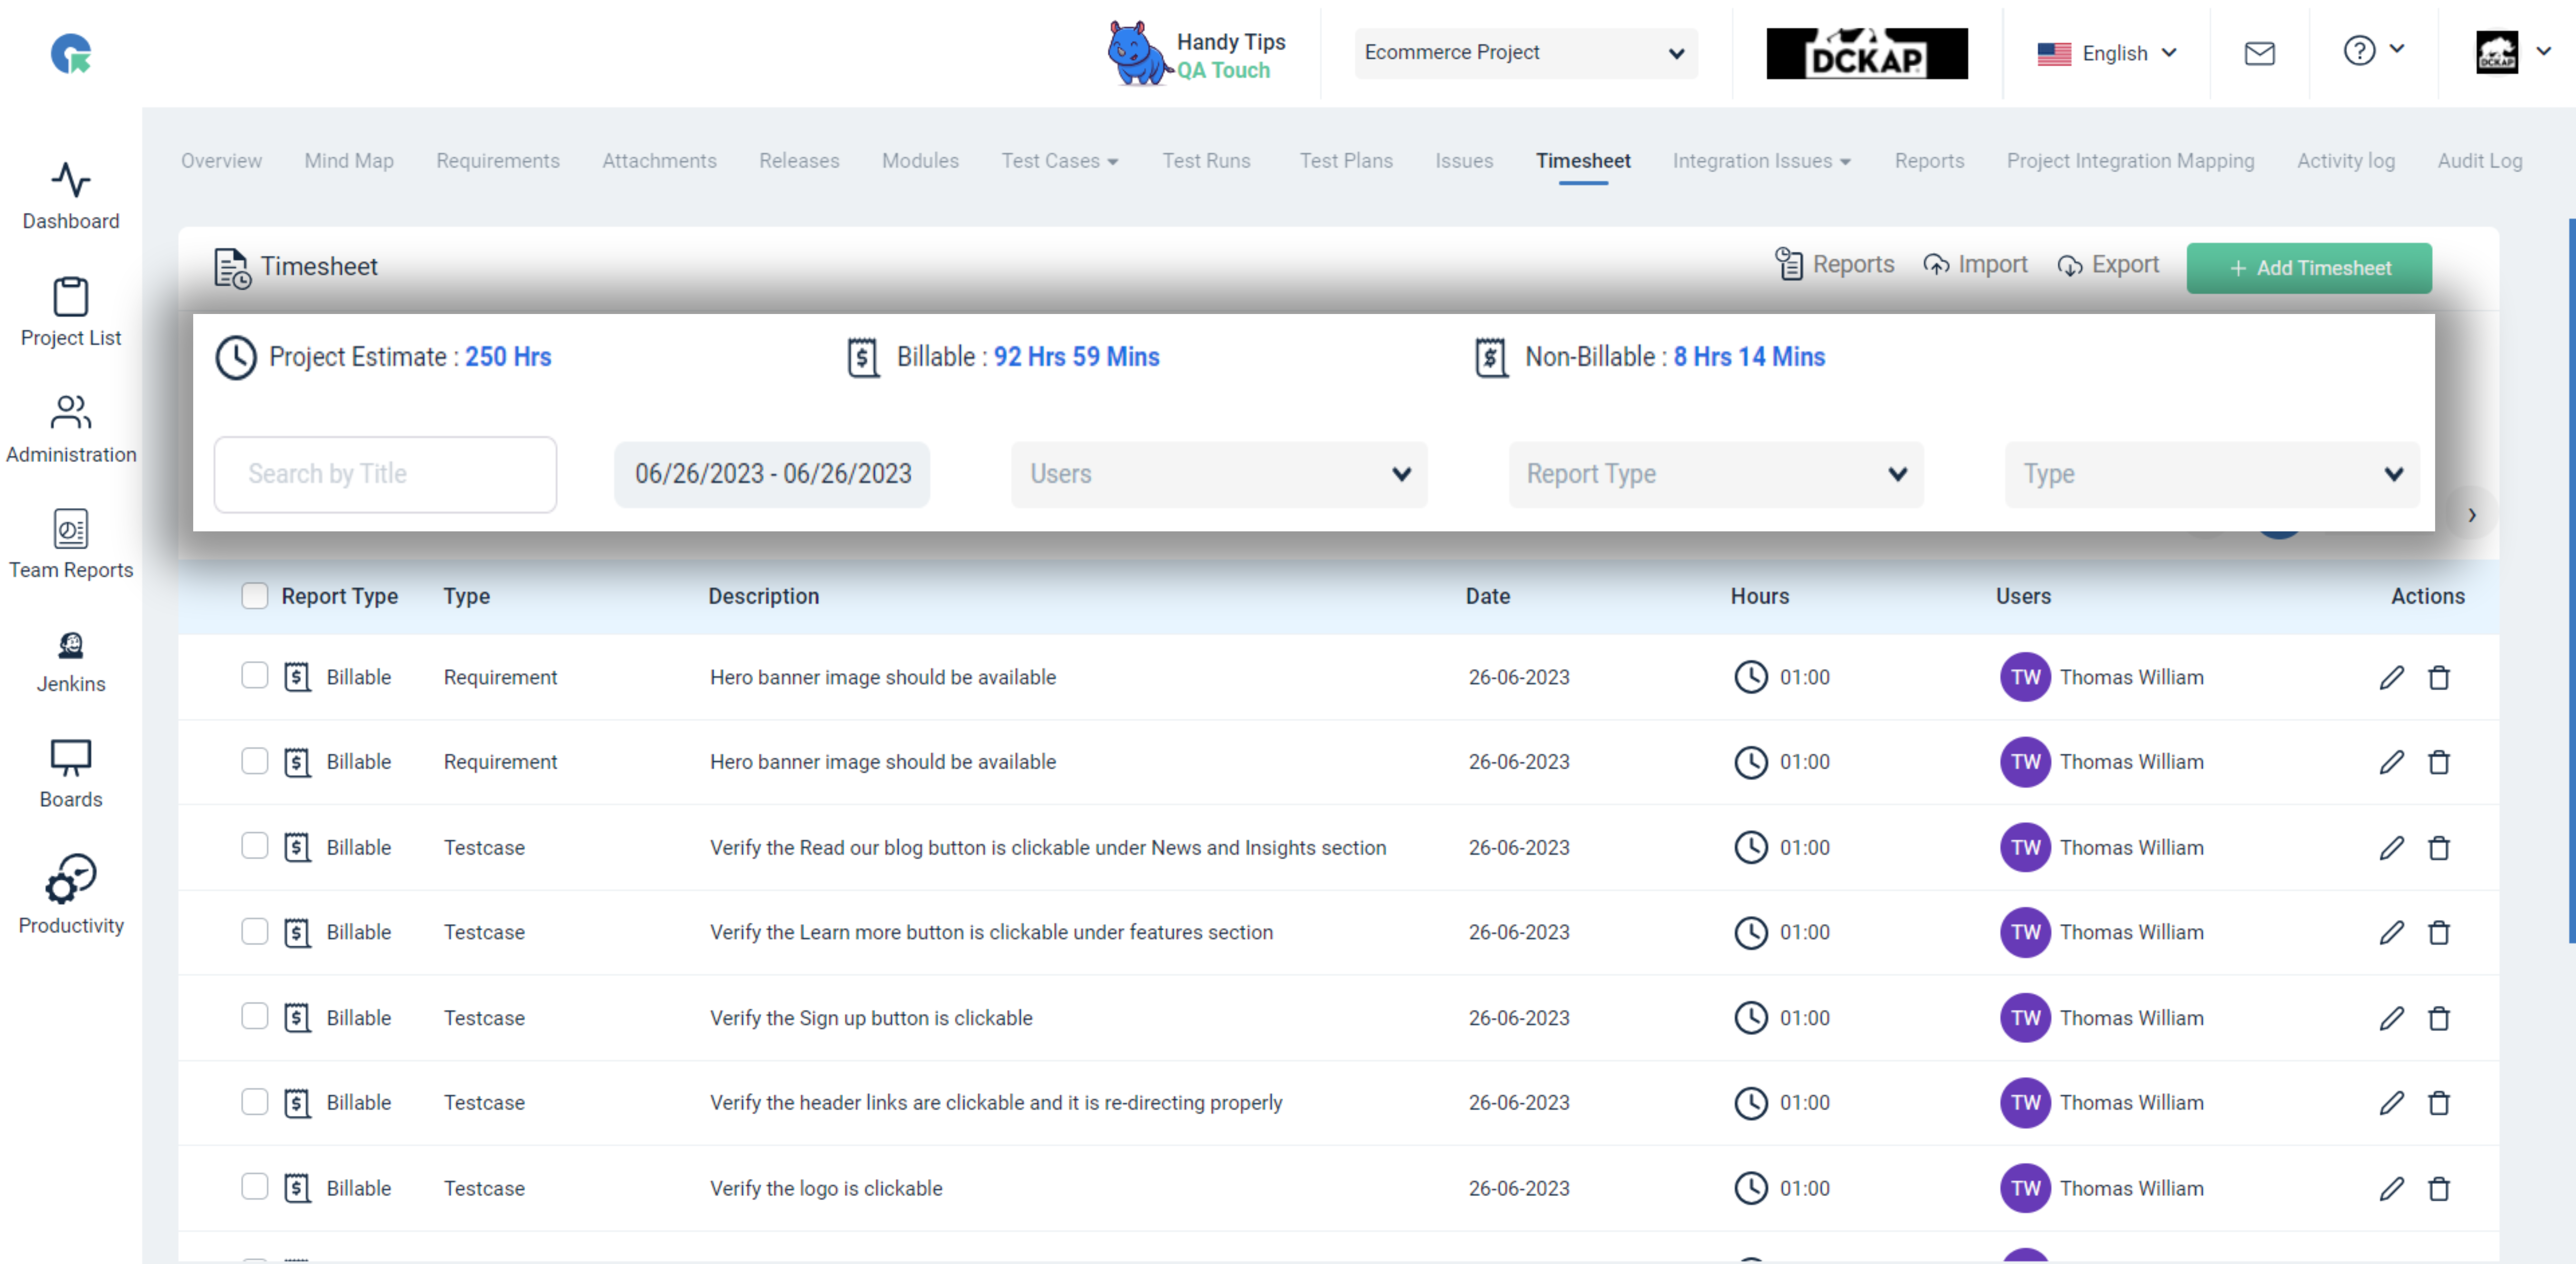Click the Add Timesheet button
The width and height of the screenshot is (2576, 1264).
coord(2309,268)
